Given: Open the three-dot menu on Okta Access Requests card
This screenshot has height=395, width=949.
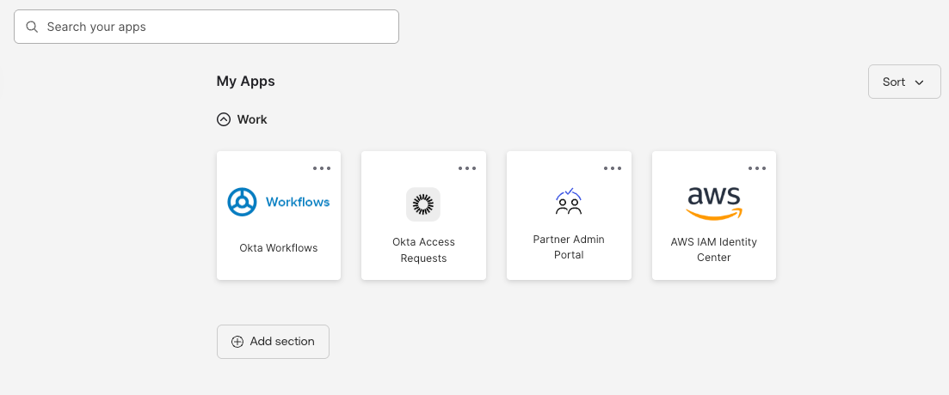Looking at the screenshot, I should click(467, 168).
